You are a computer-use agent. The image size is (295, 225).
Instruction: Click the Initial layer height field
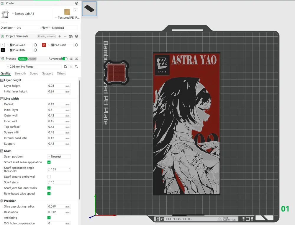point(59,91)
